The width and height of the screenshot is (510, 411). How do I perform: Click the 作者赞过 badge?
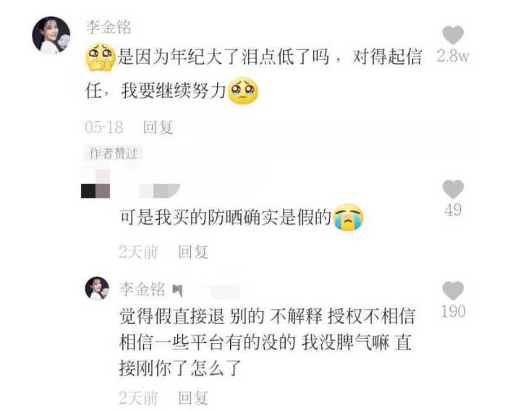point(114,153)
